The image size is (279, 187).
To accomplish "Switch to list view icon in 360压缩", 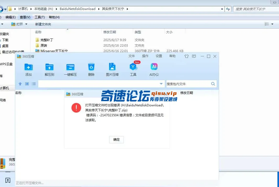I will point(34,84).
